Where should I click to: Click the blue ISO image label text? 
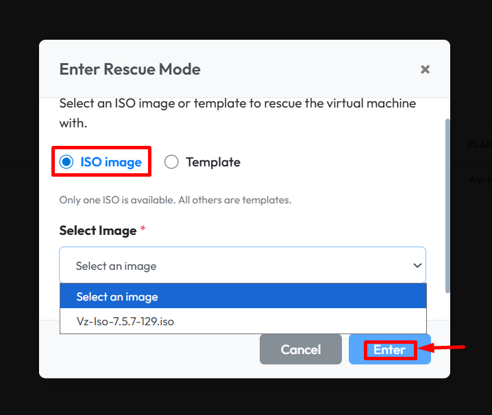(x=111, y=162)
